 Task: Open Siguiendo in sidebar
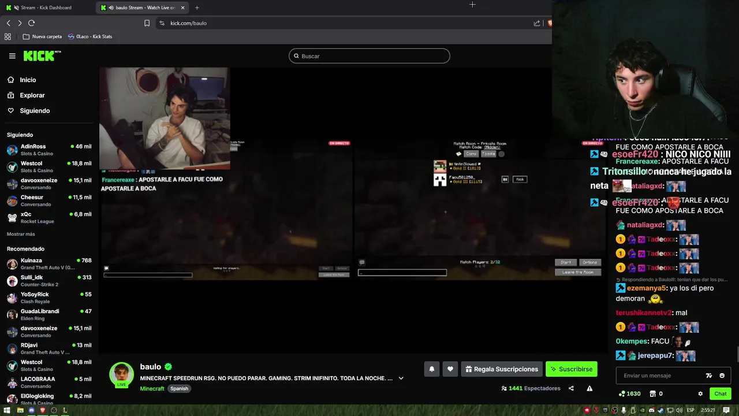pyautogui.click(x=35, y=110)
